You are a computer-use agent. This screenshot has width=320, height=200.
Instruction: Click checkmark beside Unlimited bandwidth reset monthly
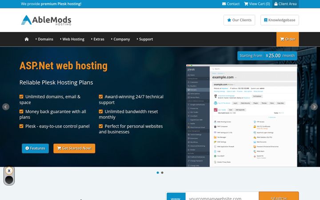point(100,112)
